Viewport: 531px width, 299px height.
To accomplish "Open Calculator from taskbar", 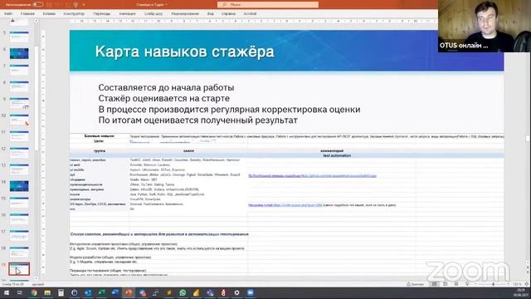I will pos(61,293).
